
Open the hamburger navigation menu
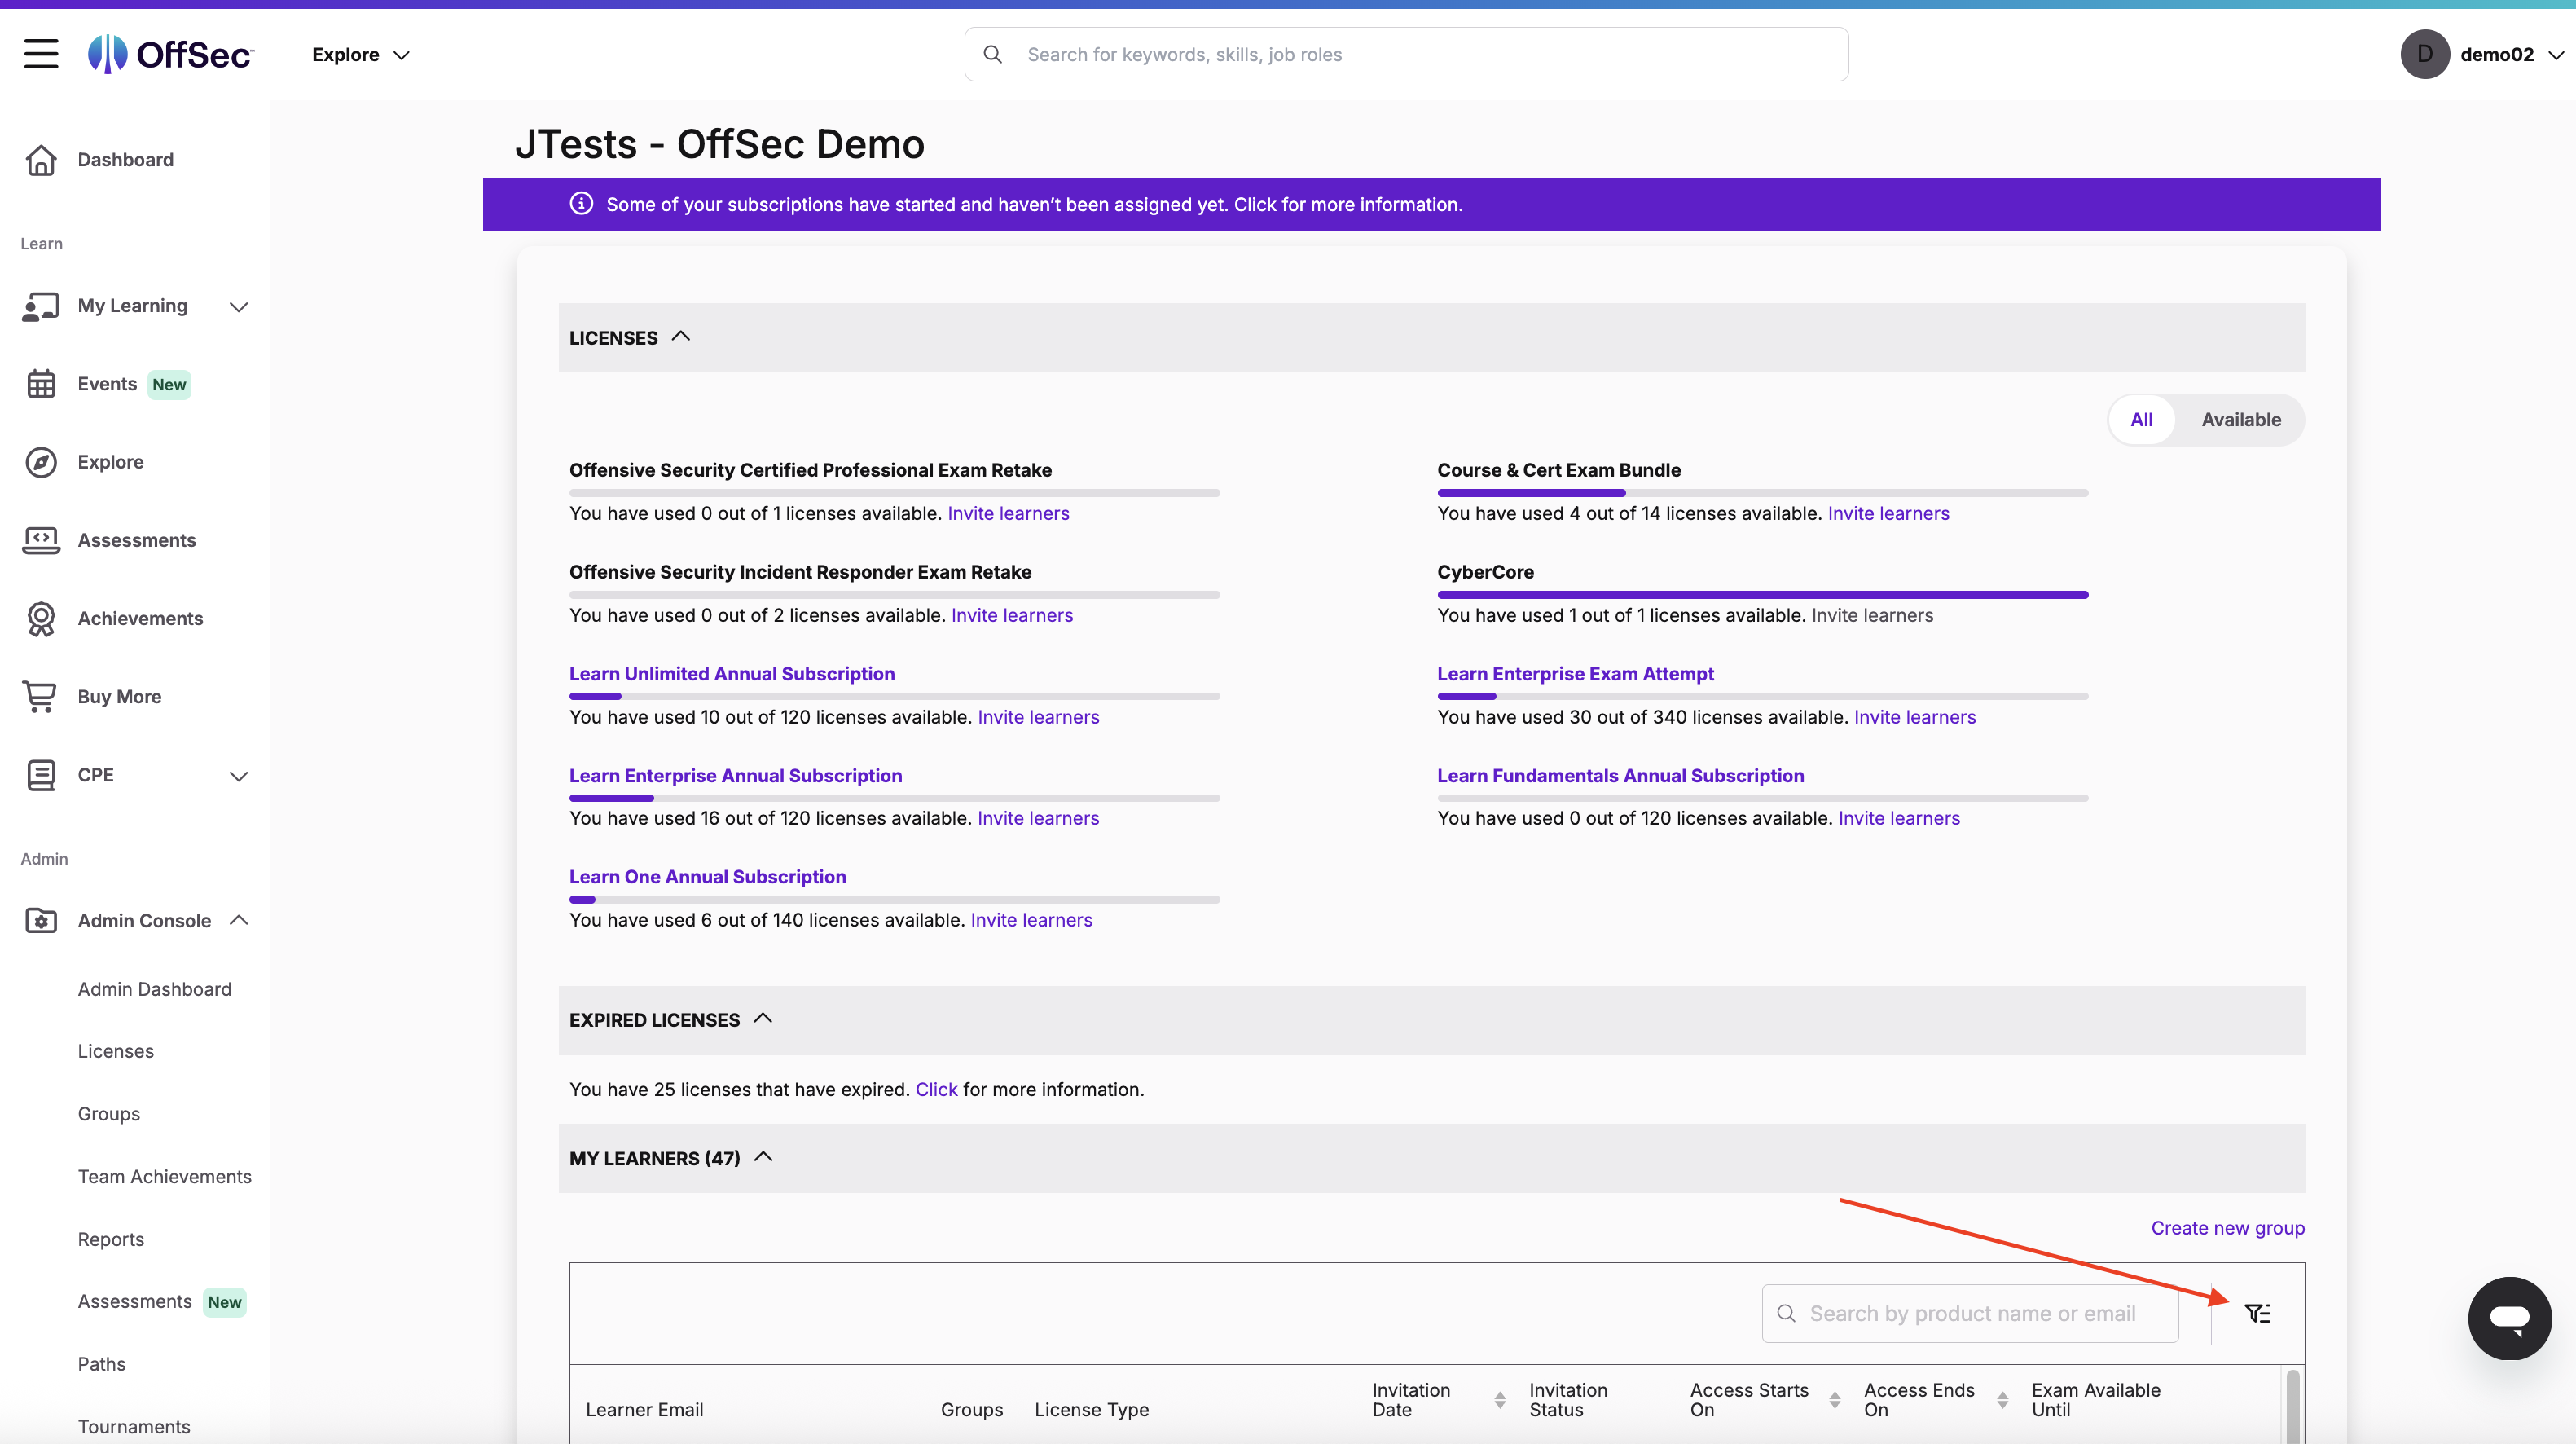(x=41, y=54)
